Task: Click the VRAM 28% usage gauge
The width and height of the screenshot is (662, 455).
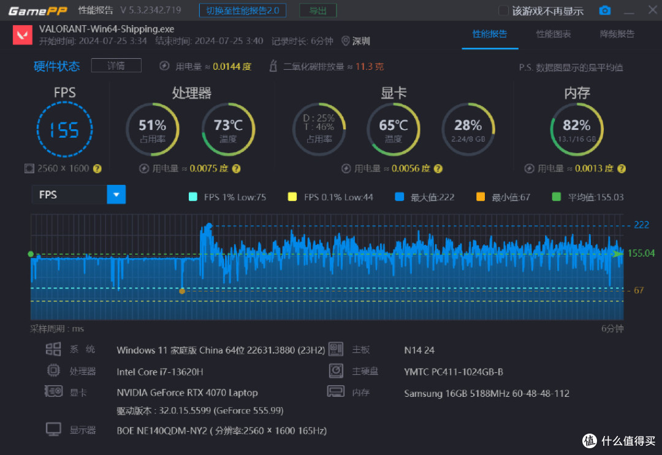Action: click(x=468, y=129)
